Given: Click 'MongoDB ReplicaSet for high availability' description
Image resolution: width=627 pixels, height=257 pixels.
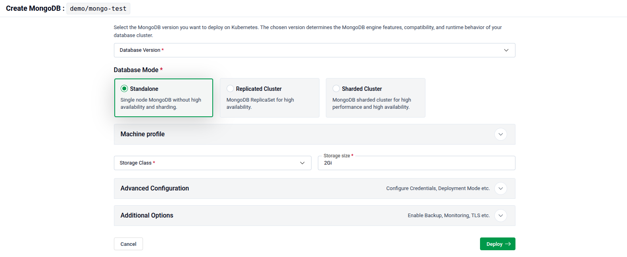Looking at the screenshot, I should [x=260, y=103].
